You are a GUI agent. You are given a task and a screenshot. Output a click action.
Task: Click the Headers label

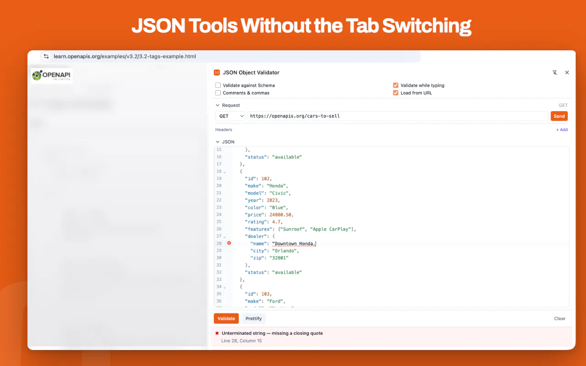click(x=224, y=129)
